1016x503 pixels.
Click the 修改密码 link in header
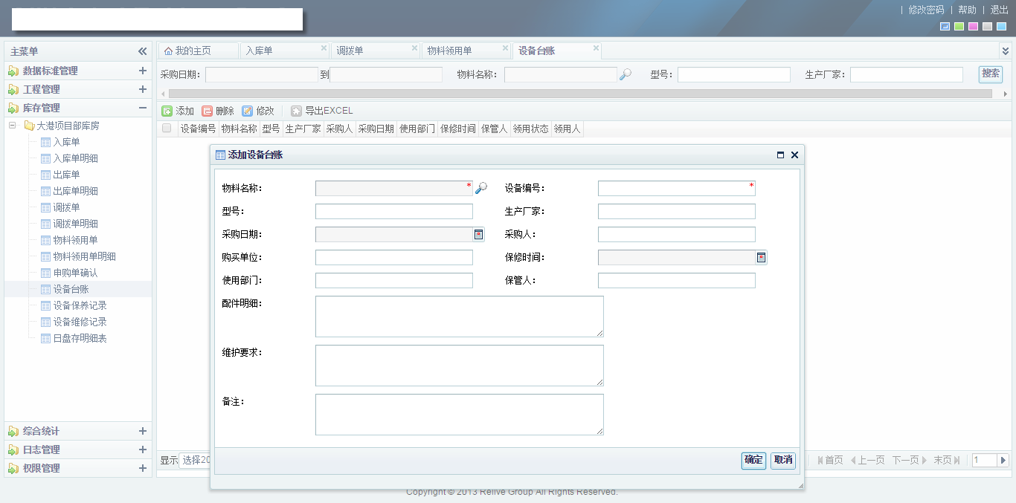click(x=926, y=10)
